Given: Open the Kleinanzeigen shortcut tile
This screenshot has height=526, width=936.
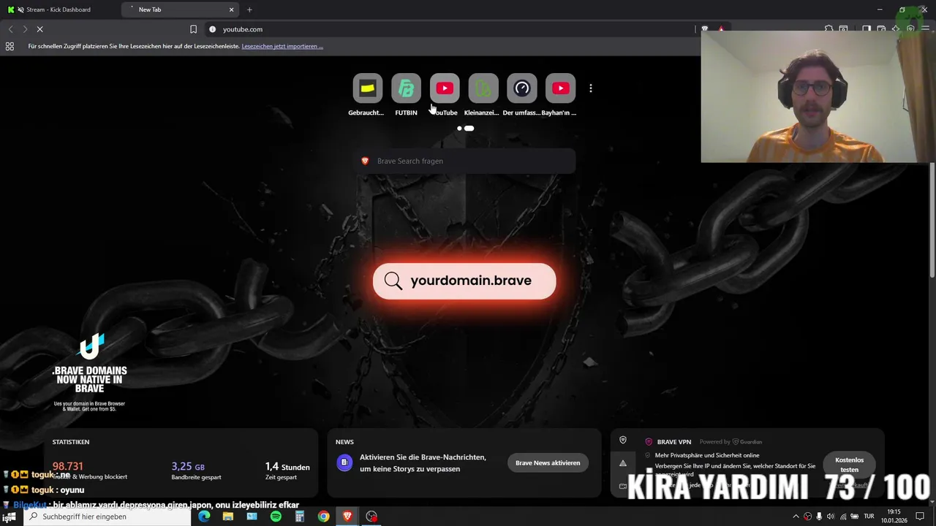Looking at the screenshot, I should [x=483, y=88].
